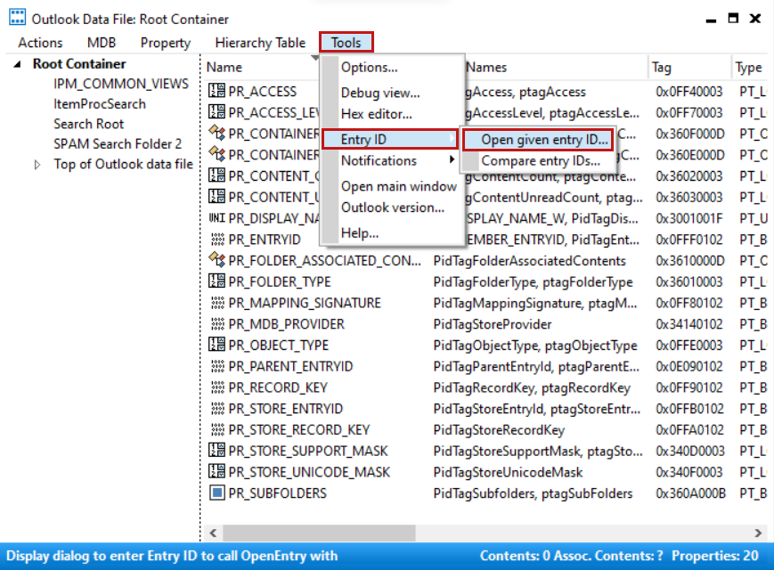
Task: Click the scrollbar left arrow
Action: click(213, 533)
